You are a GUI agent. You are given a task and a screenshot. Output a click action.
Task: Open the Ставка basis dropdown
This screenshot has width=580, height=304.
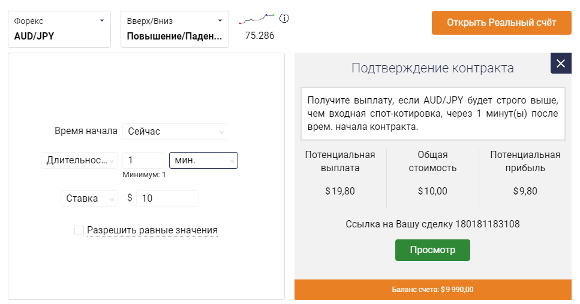tap(89, 199)
